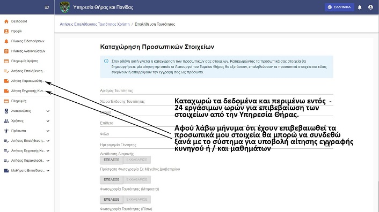Go to Αιτήσεις Επαλήθευσης Ταυτότητας Χρήστη breadcrumb
The width and height of the screenshot is (379, 212).
(94, 24)
